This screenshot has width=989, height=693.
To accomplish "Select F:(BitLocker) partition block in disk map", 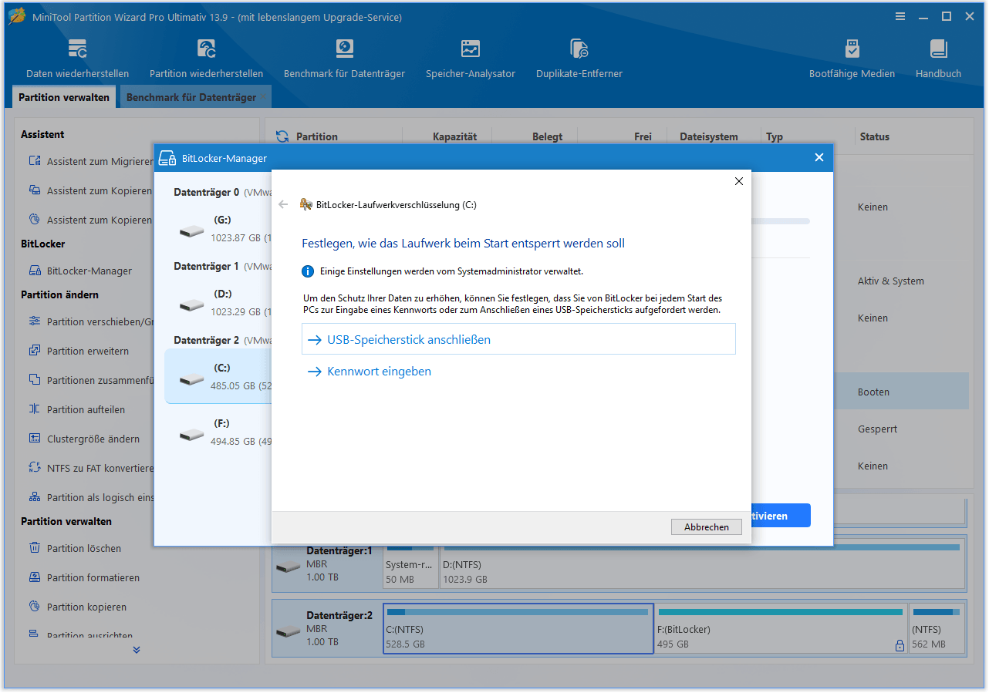I will click(x=781, y=629).
